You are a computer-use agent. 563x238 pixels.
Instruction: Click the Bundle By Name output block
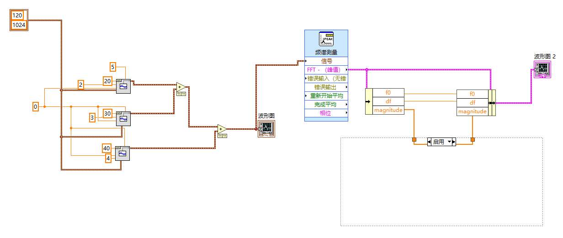point(492,103)
